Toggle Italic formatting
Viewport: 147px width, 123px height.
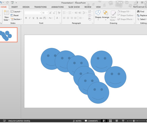point(30,18)
